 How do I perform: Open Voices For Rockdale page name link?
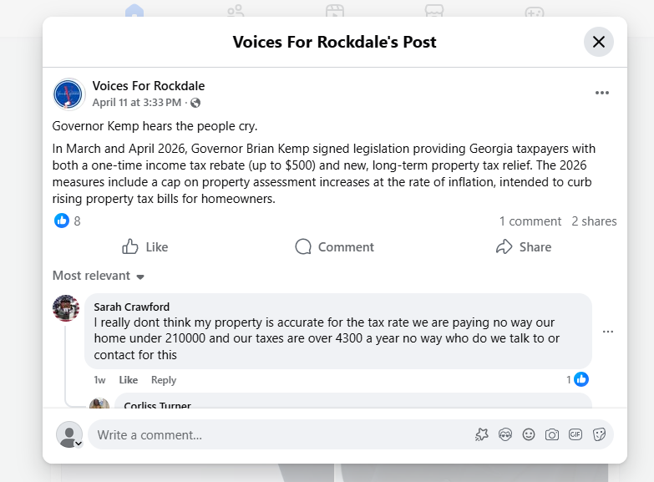(149, 85)
